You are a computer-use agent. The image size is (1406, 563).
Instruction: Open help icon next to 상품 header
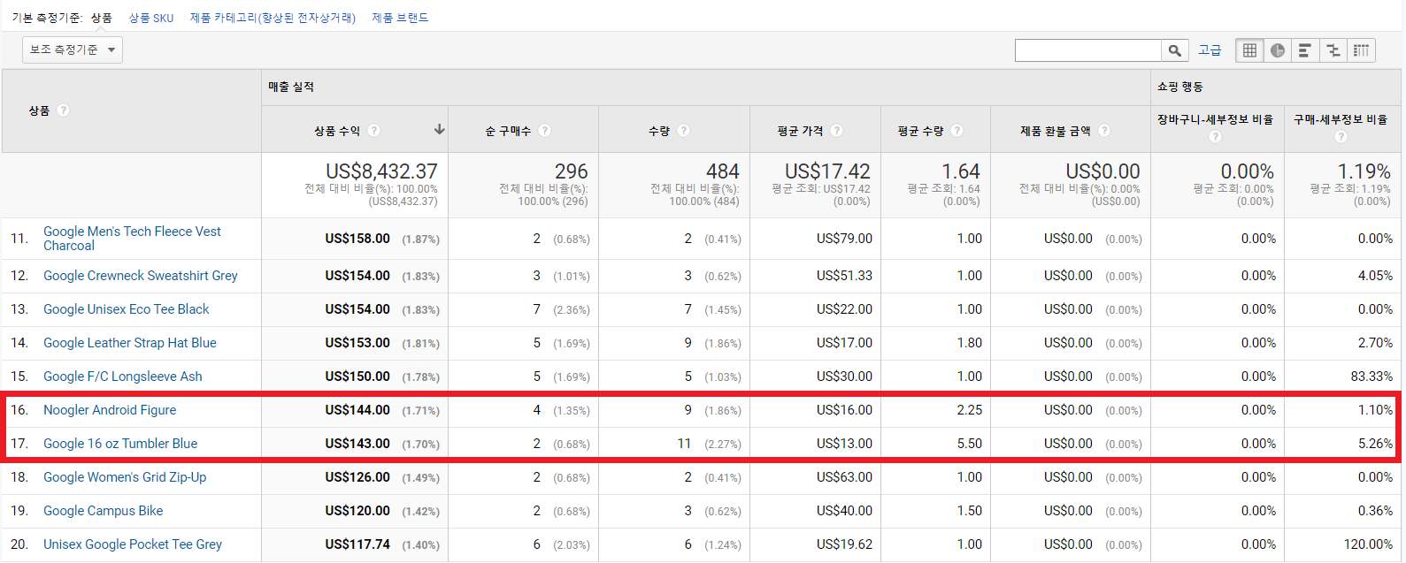[x=63, y=110]
